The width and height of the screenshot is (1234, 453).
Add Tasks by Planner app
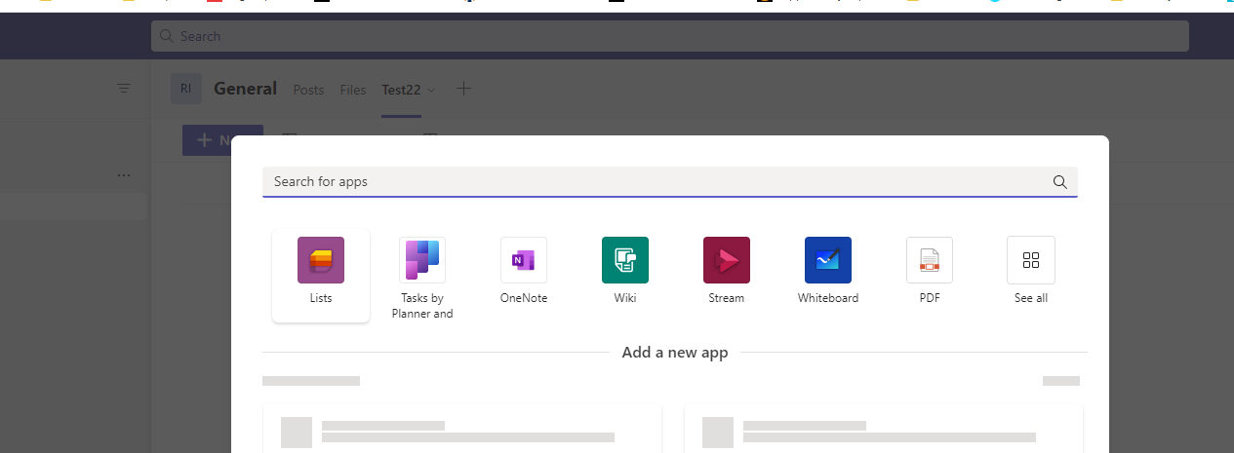pos(422,260)
